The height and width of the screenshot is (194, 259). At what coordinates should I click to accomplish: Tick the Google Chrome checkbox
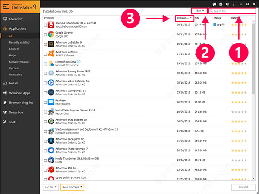pyautogui.click(x=45, y=34)
